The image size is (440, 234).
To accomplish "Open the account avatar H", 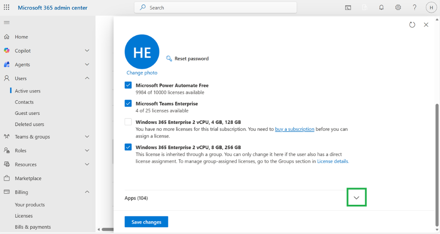I will (431, 8).
